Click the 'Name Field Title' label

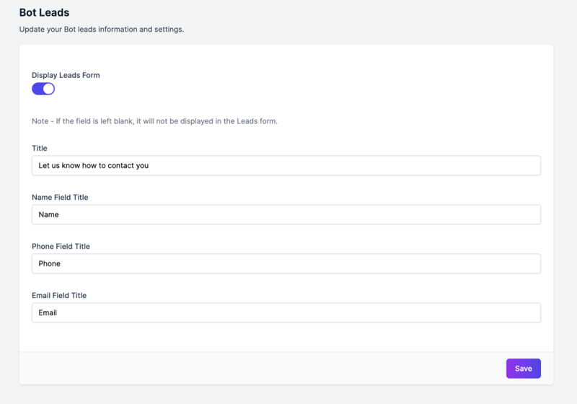coord(60,197)
